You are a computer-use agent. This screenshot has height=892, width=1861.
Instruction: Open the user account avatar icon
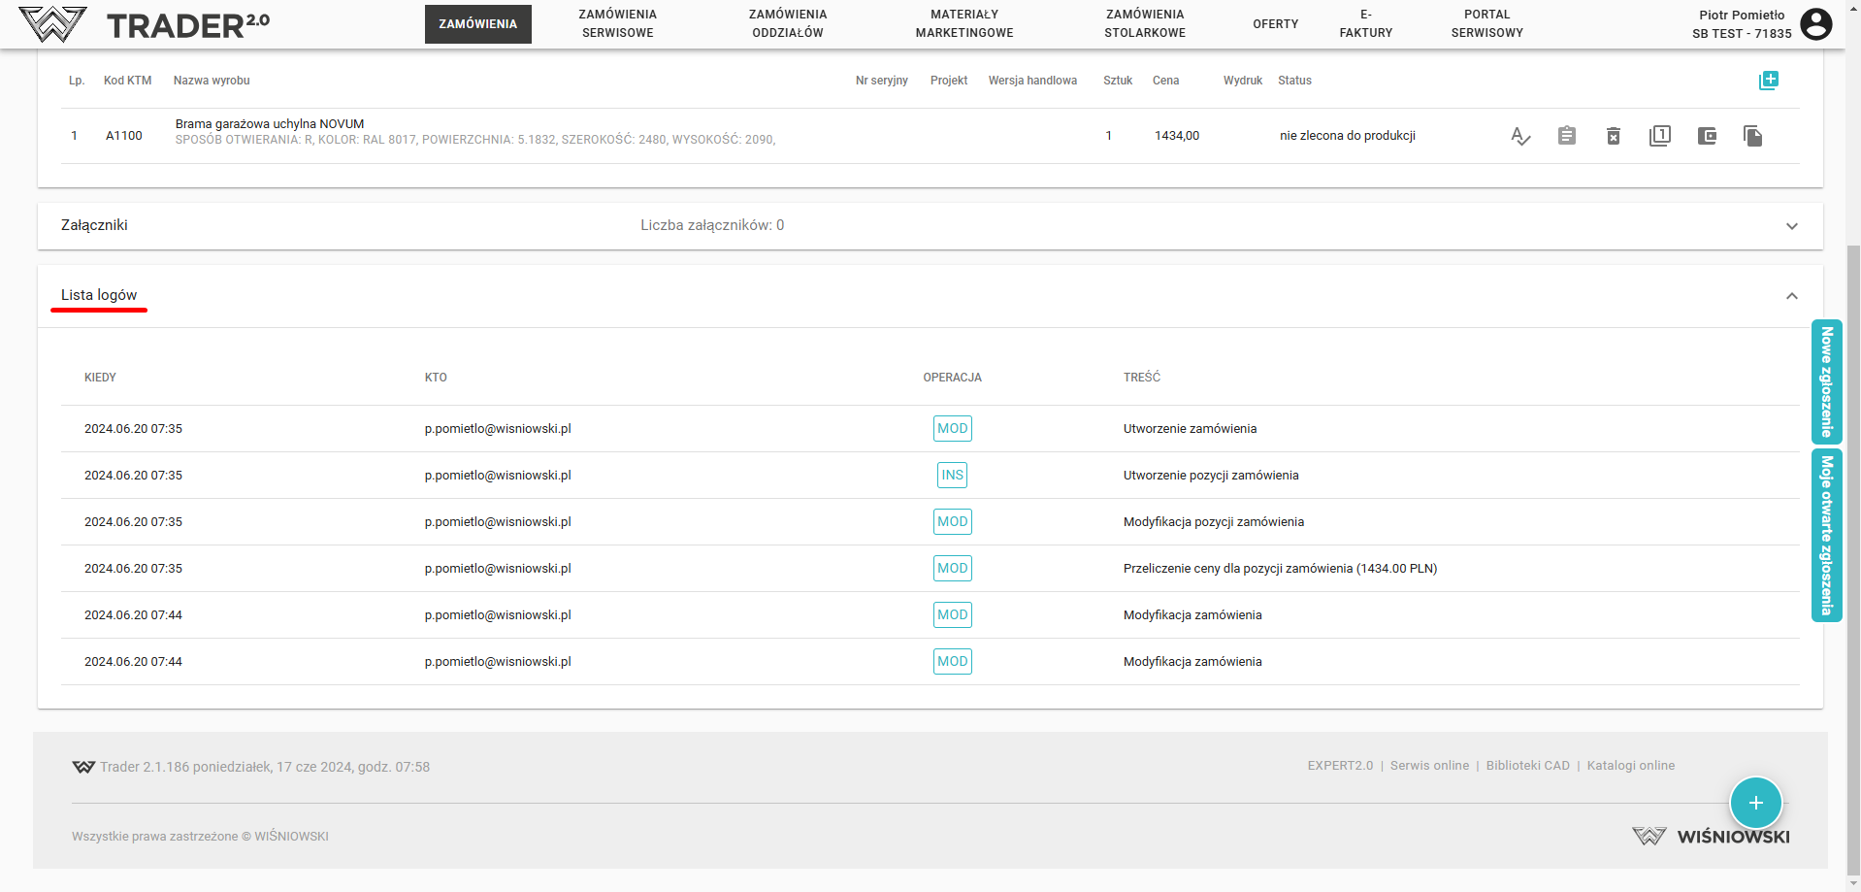click(1816, 24)
